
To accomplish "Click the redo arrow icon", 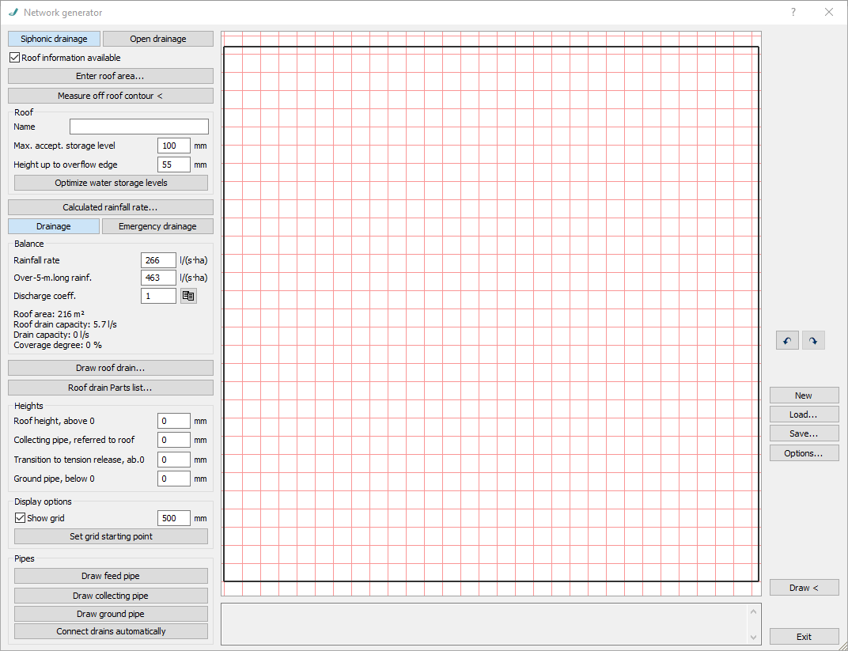I will click(813, 341).
